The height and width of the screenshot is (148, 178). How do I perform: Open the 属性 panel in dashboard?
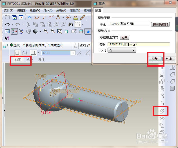(41, 59)
